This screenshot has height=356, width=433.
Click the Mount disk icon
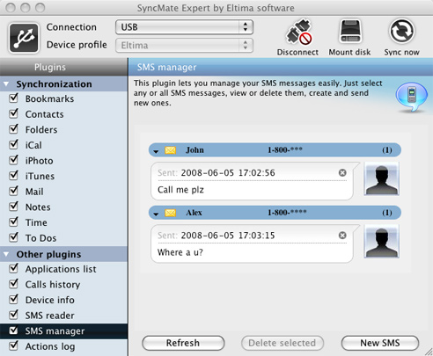click(x=350, y=32)
